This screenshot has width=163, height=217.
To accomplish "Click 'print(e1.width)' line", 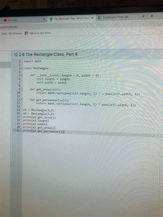I will pyautogui.click(x=35, y=124).
